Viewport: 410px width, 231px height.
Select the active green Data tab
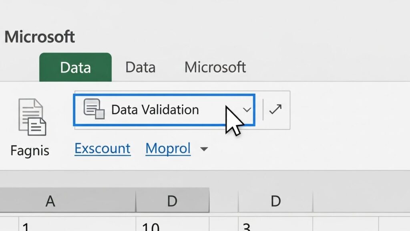click(x=75, y=67)
